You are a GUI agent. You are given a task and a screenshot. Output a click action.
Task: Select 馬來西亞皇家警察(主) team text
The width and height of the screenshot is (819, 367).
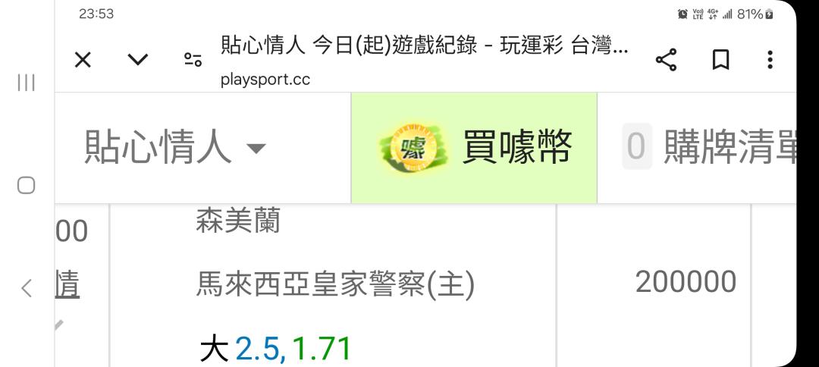pyautogui.click(x=335, y=285)
